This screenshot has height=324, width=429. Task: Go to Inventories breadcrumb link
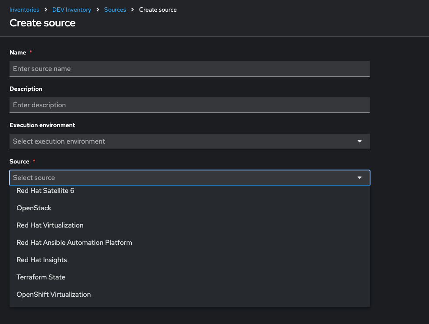(24, 10)
